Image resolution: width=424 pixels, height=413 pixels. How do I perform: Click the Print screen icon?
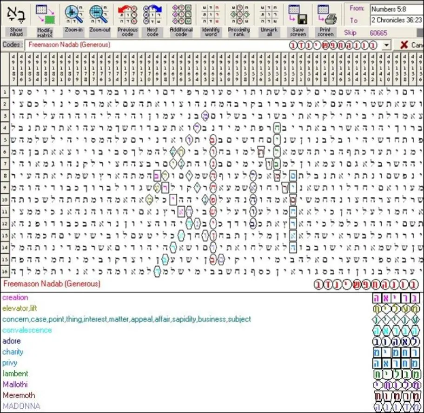327,14
